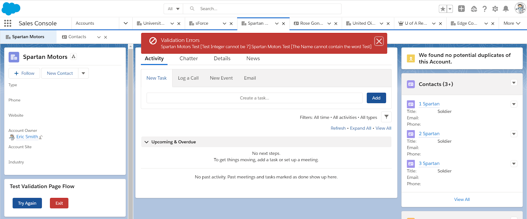Open the user profile avatar
The image size is (527, 219).
pyautogui.click(x=520, y=8)
